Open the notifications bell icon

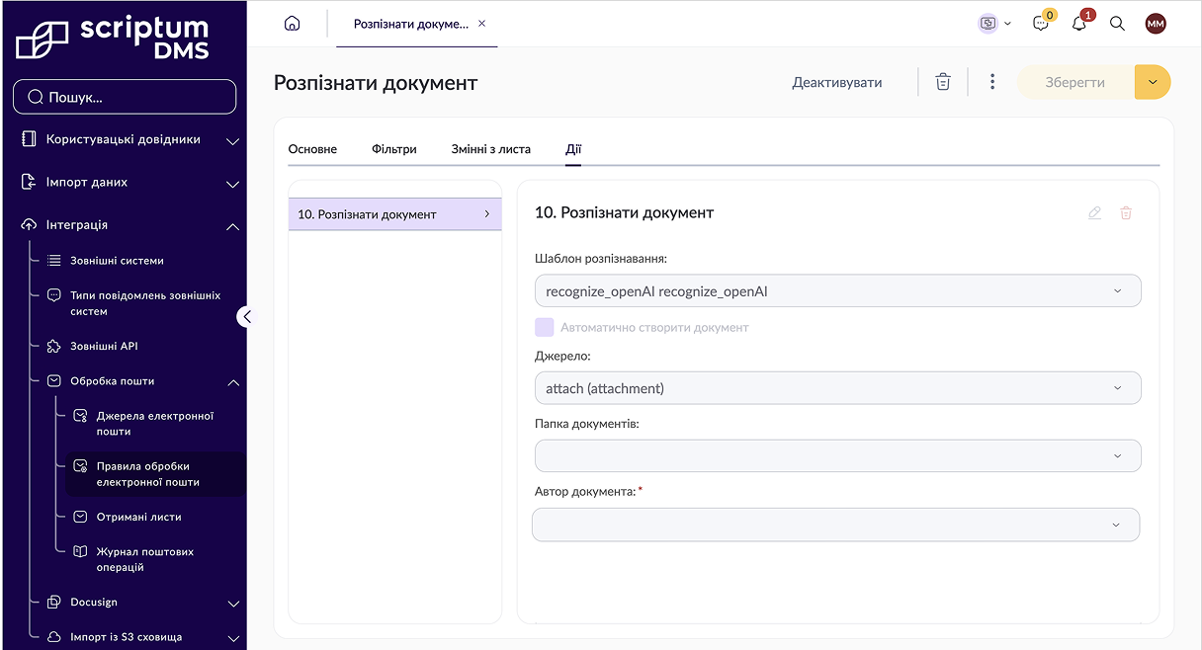click(x=1079, y=24)
